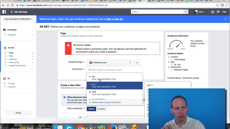Click the Close button in sidebar
This screenshot has width=230, height=129.
(x=18, y=113)
